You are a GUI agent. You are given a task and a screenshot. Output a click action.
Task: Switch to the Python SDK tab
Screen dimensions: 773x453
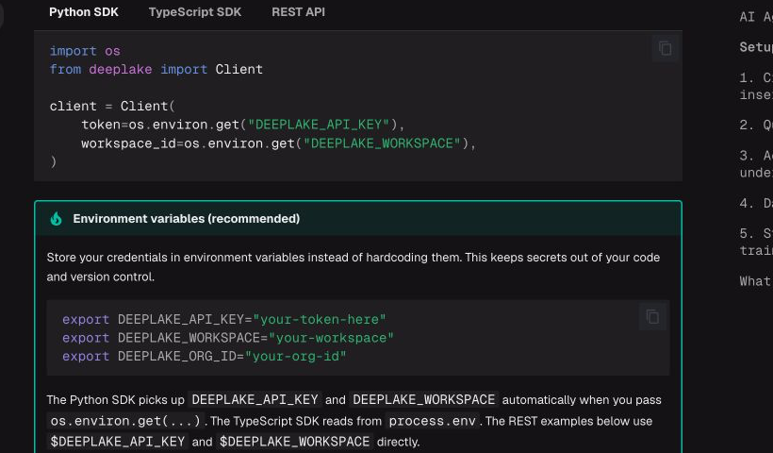84,12
